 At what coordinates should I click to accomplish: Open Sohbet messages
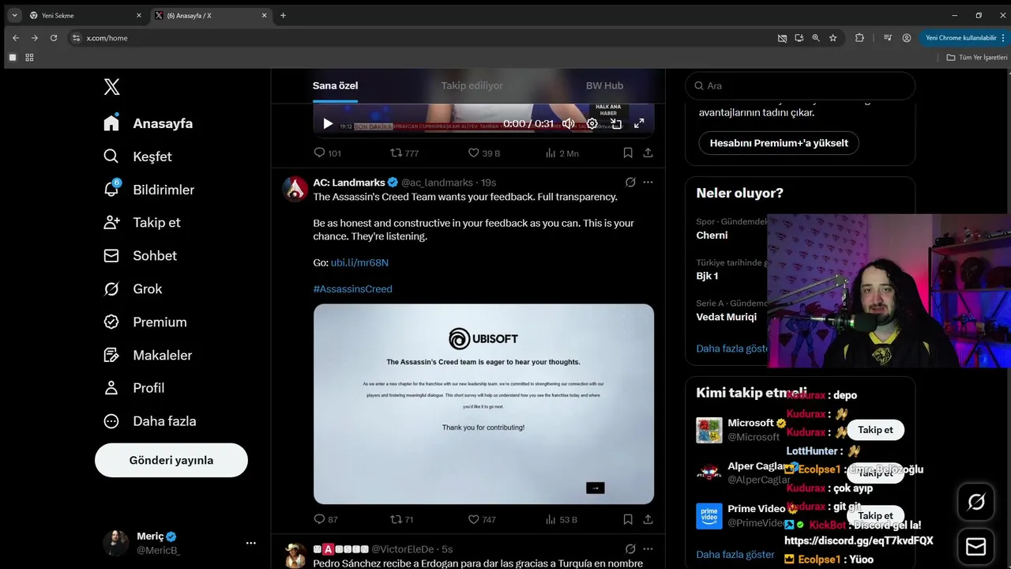tap(140, 255)
